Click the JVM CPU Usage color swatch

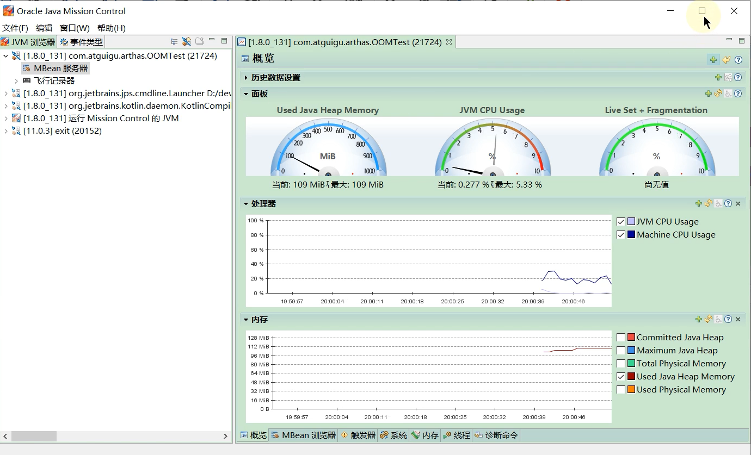pyautogui.click(x=631, y=222)
